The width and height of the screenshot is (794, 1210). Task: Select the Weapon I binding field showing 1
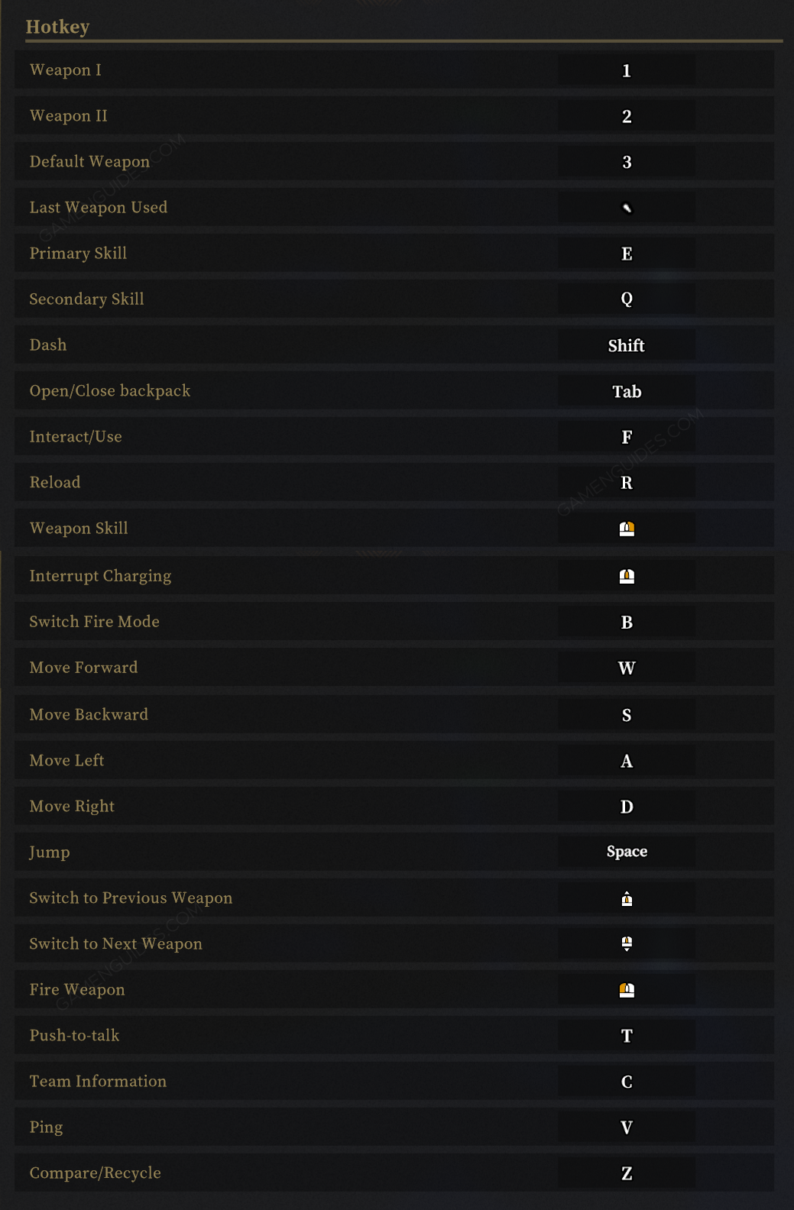point(627,70)
